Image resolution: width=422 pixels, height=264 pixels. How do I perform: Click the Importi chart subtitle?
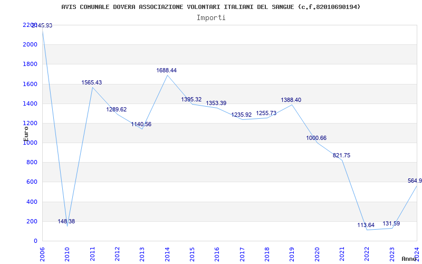[x=211, y=18]
